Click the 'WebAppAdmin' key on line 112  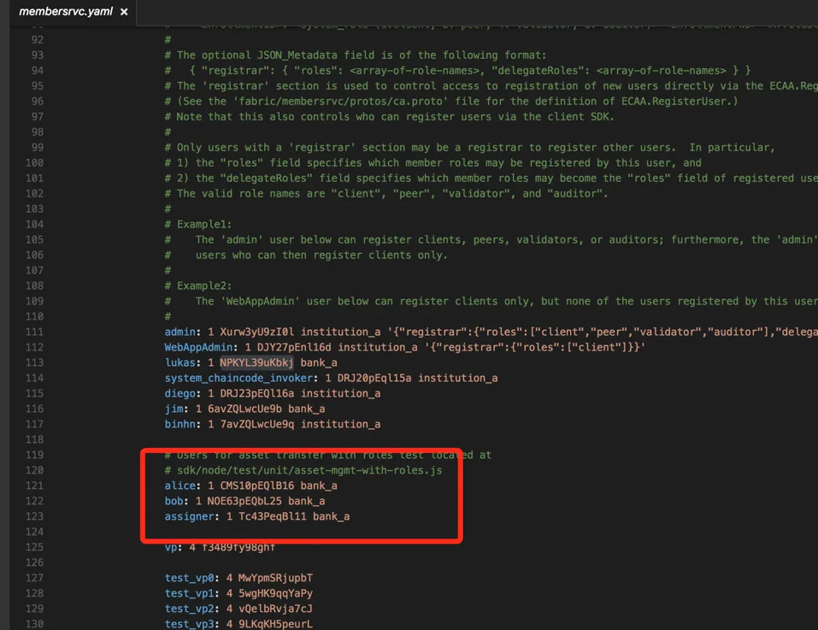tap(199, 347)
